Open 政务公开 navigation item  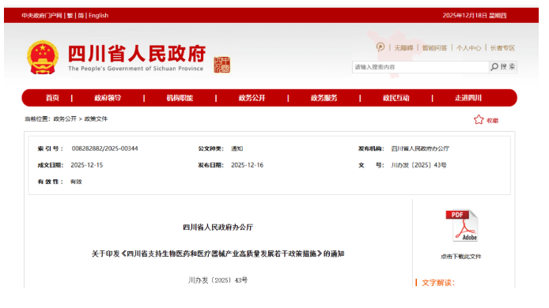coord(252,98)
